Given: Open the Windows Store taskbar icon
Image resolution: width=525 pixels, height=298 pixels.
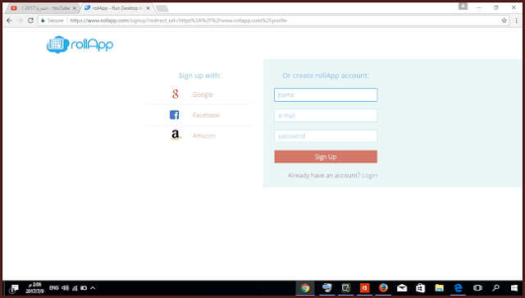Looking at the screenshot, I should pos(421,288).
